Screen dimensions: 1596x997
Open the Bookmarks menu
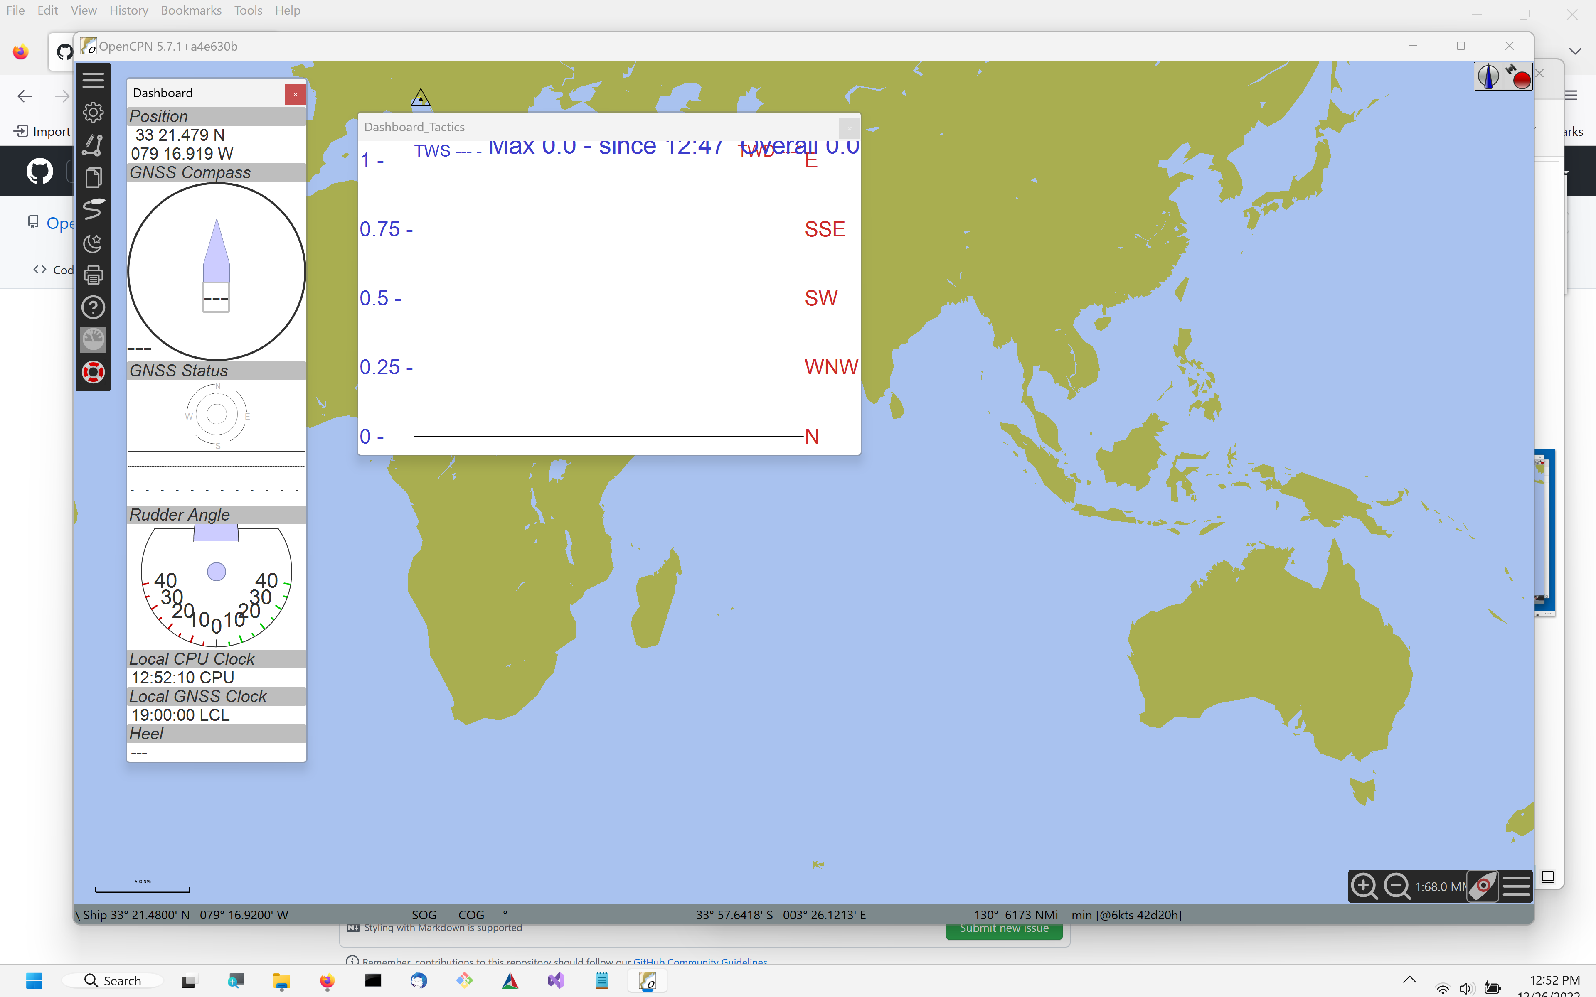(x=191, y=10)
